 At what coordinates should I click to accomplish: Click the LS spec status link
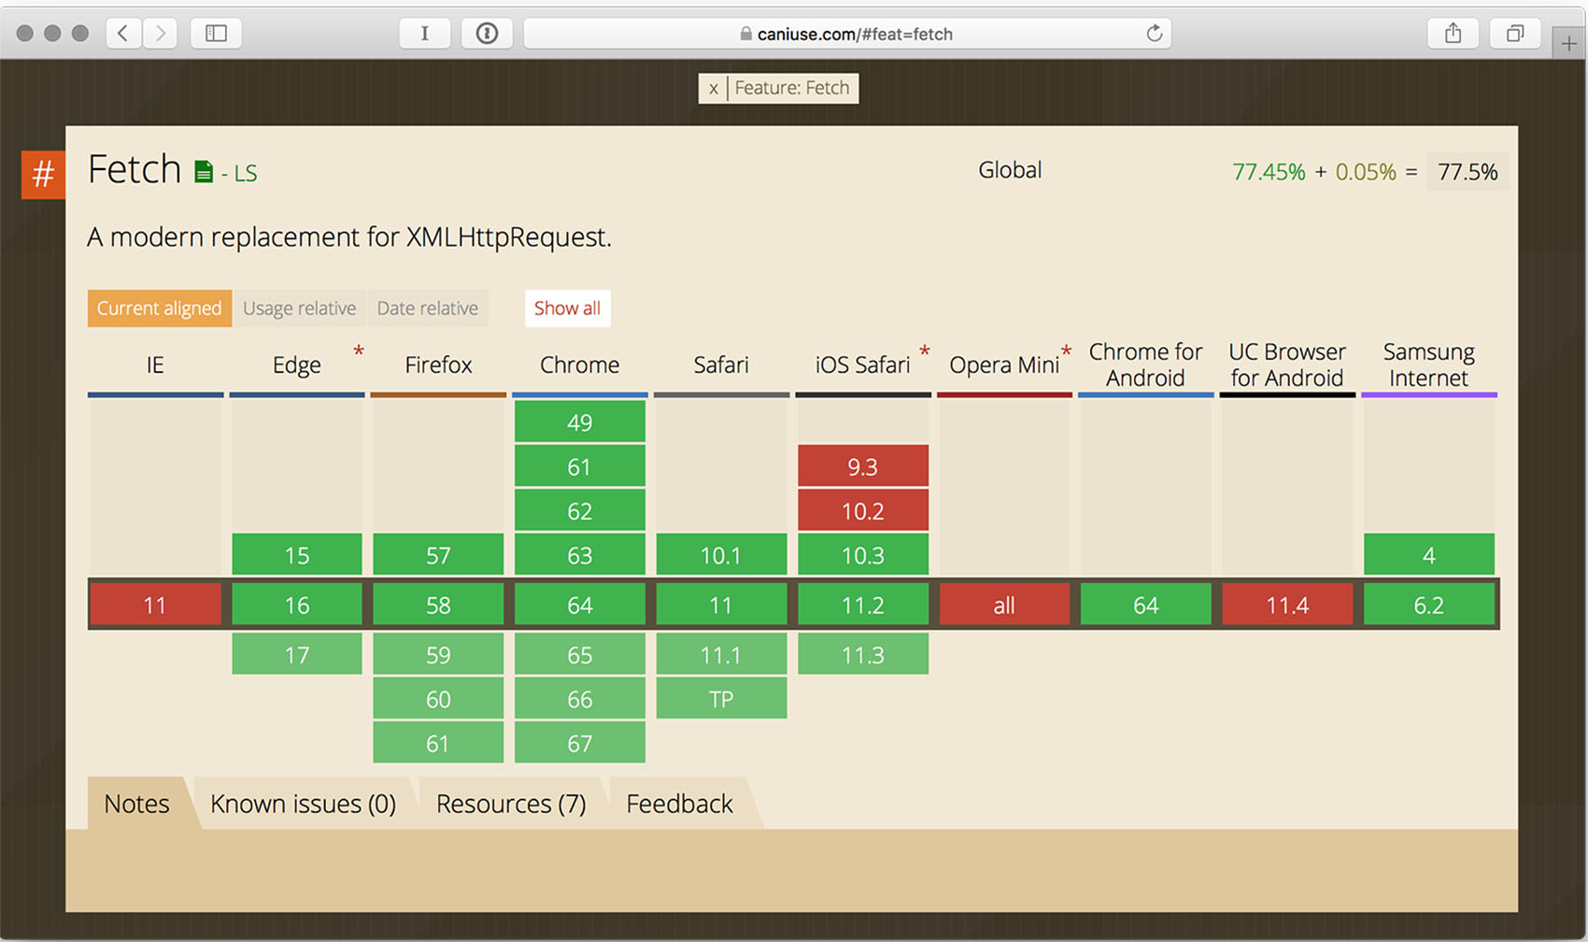point(245,174)
